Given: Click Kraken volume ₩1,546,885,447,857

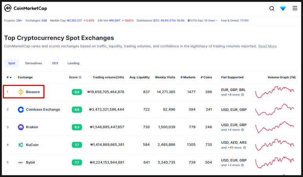Looking at the screenshot, I should point(107,127).
